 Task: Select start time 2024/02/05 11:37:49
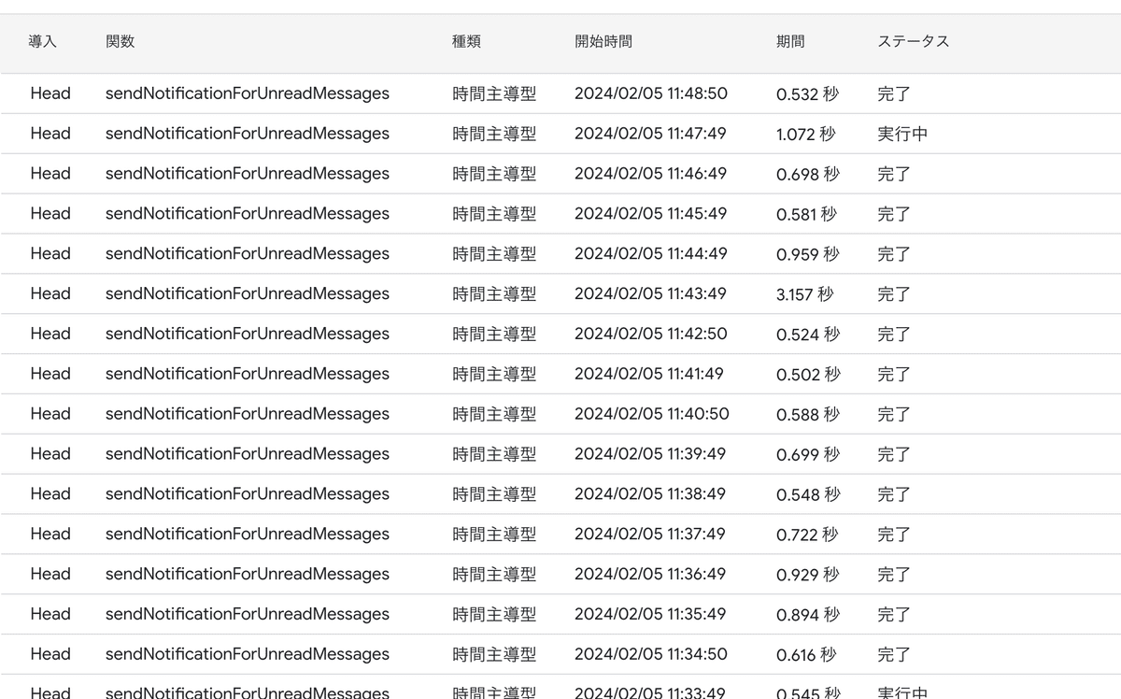(x=650, y=535)
